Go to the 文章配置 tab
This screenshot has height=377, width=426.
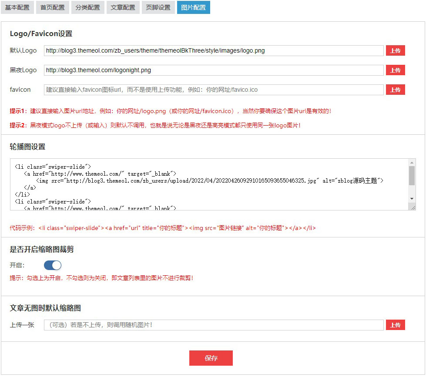tap(123, 7)
